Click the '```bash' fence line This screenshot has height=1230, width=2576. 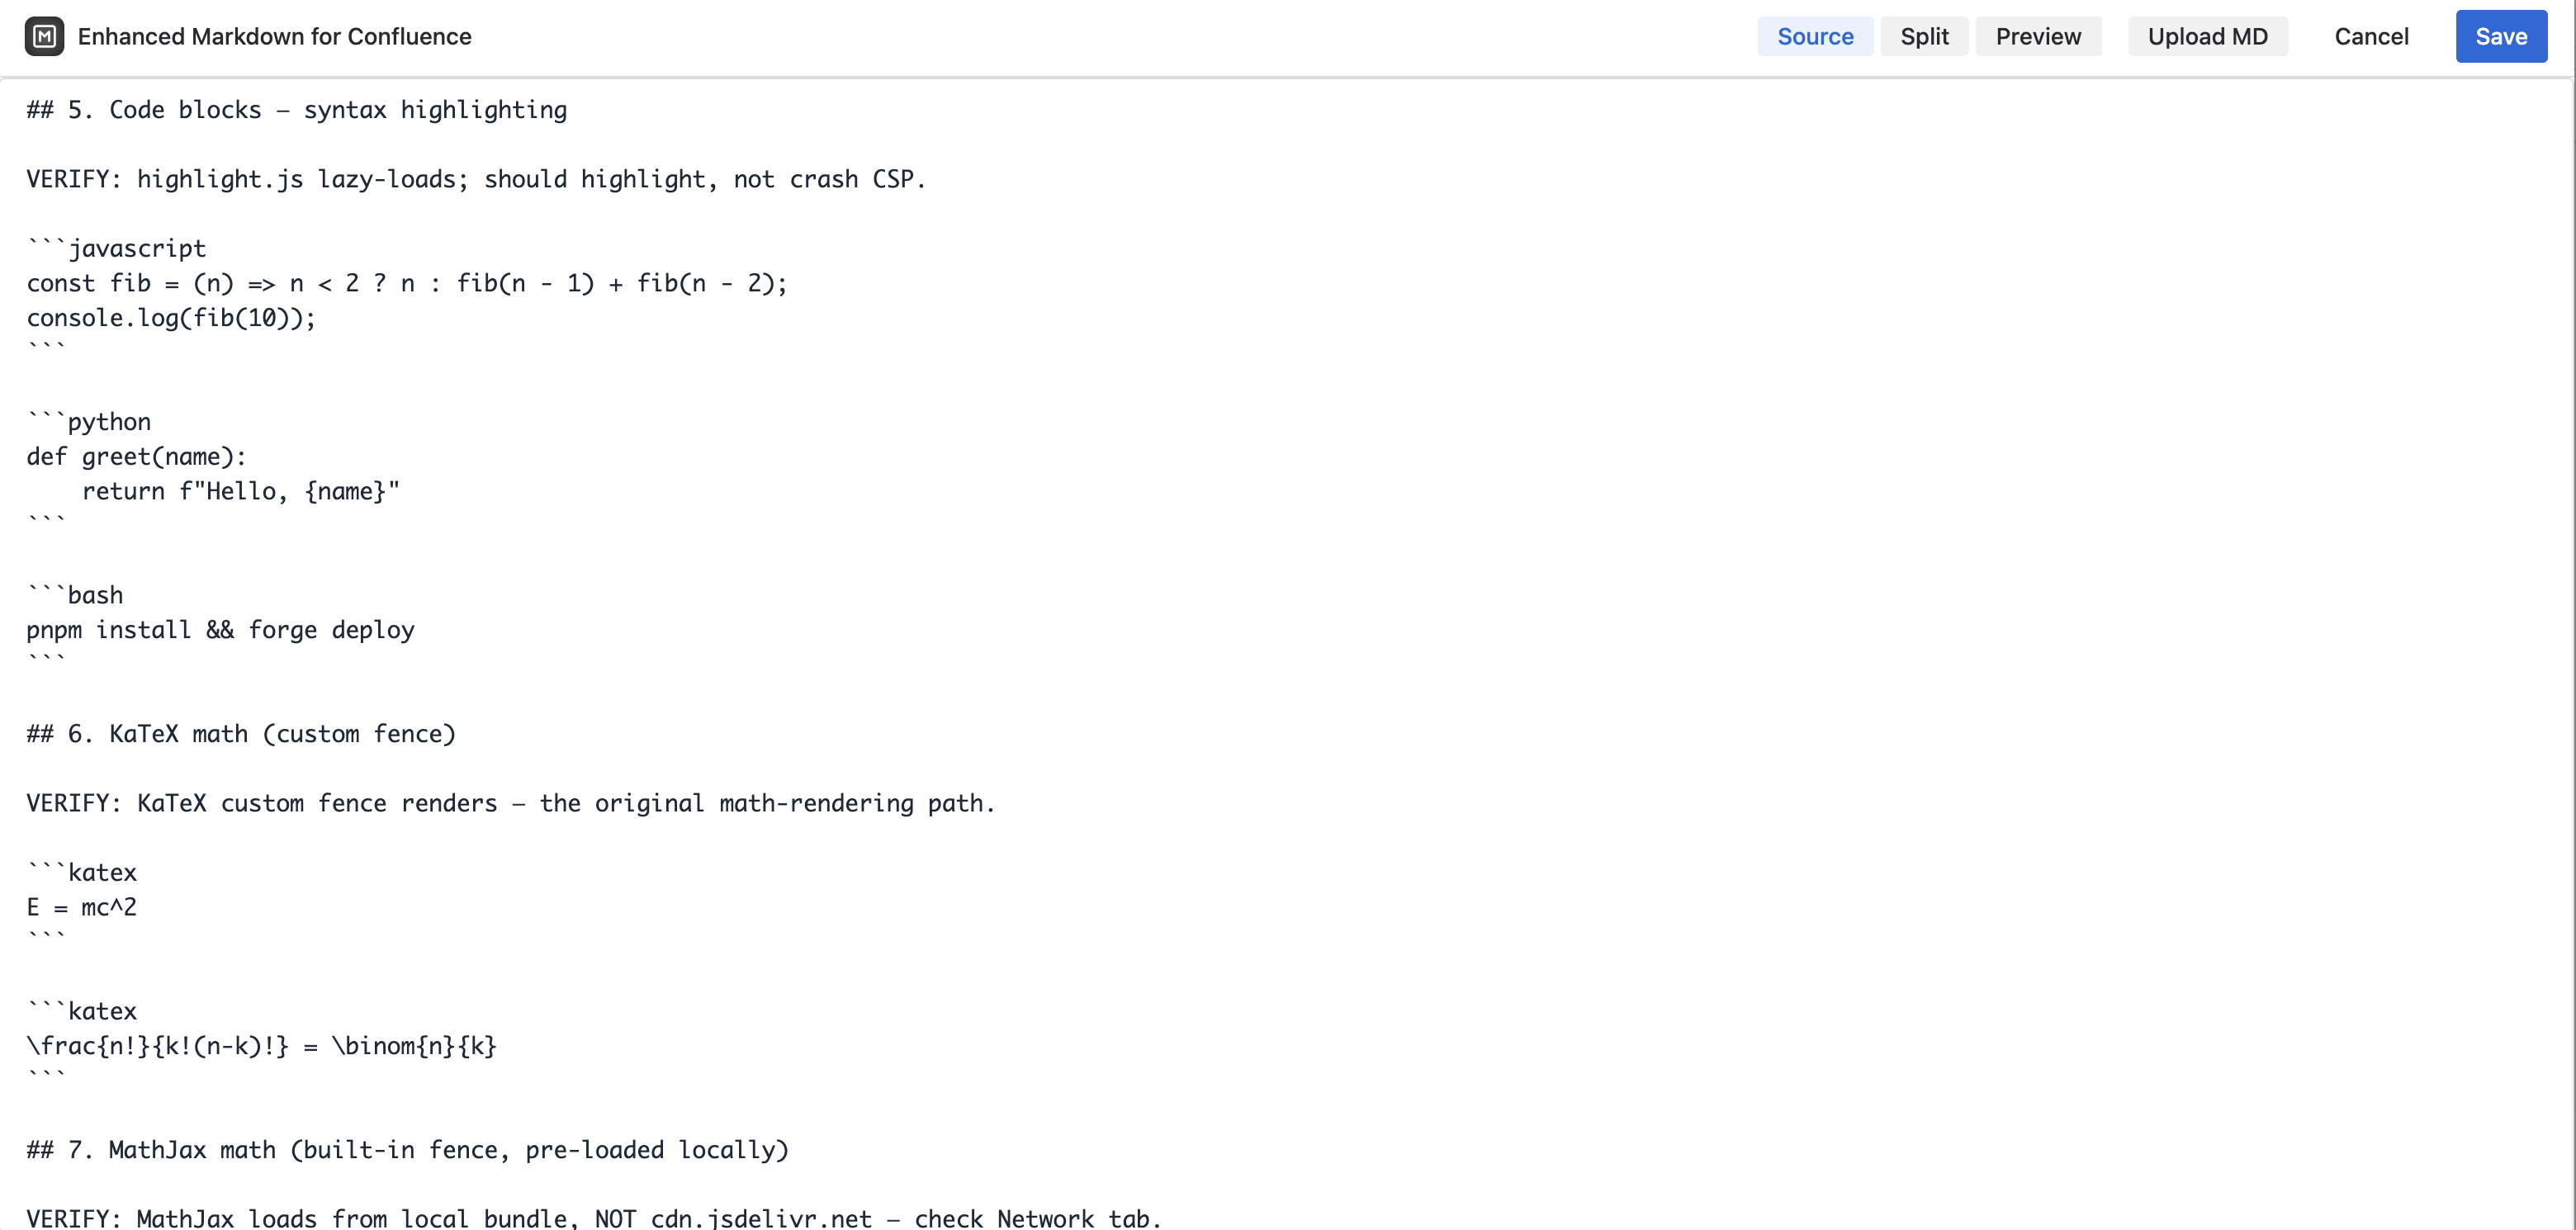pyautogui.click(x=75, y=595)
